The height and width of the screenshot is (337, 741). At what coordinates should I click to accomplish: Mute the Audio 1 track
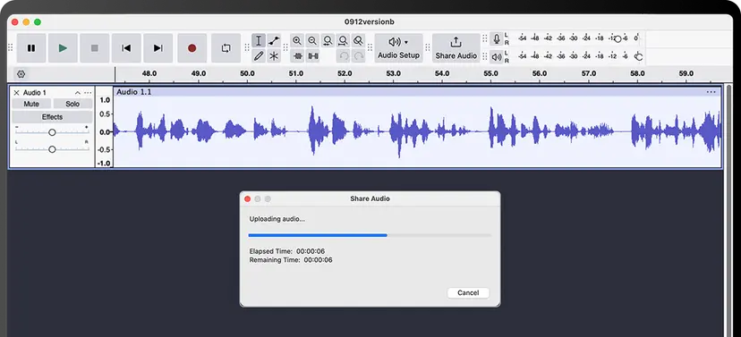(31, 104)
